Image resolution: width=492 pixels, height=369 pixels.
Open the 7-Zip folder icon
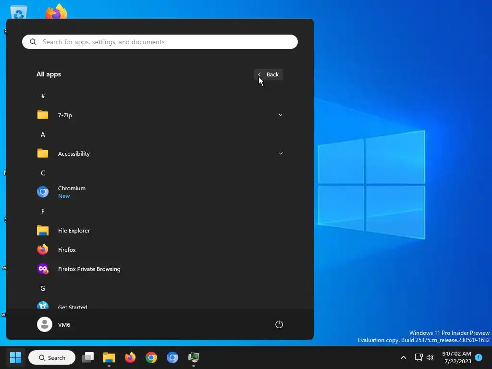click(43, 115)
